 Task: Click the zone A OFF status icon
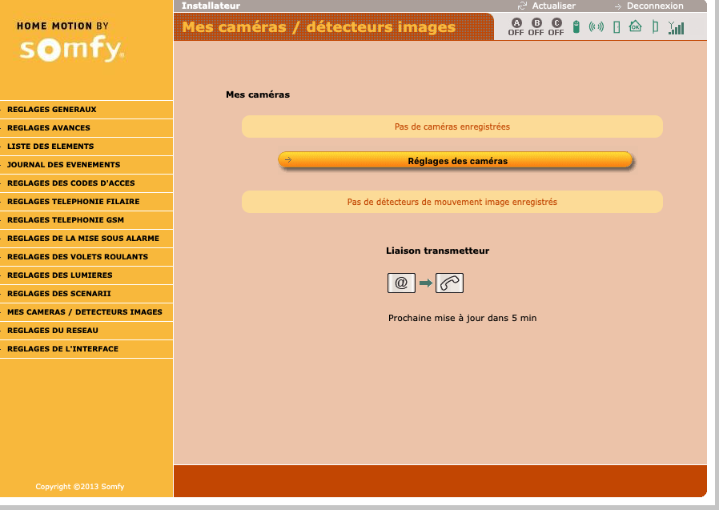point(516,27)
